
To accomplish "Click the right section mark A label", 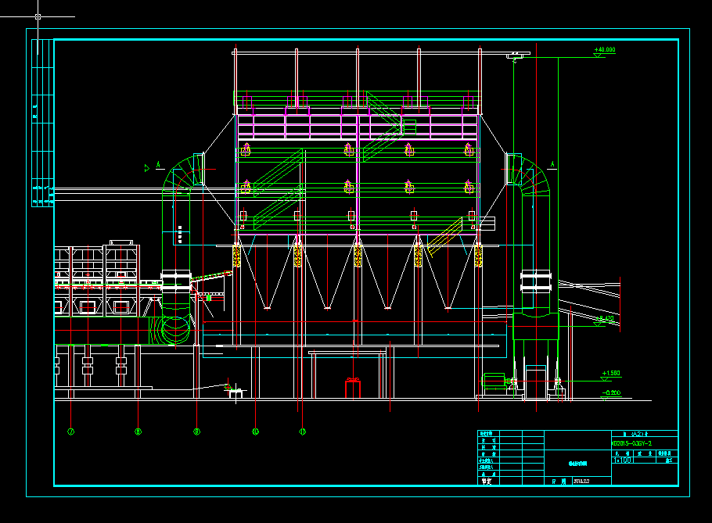I will click(552, 165).
